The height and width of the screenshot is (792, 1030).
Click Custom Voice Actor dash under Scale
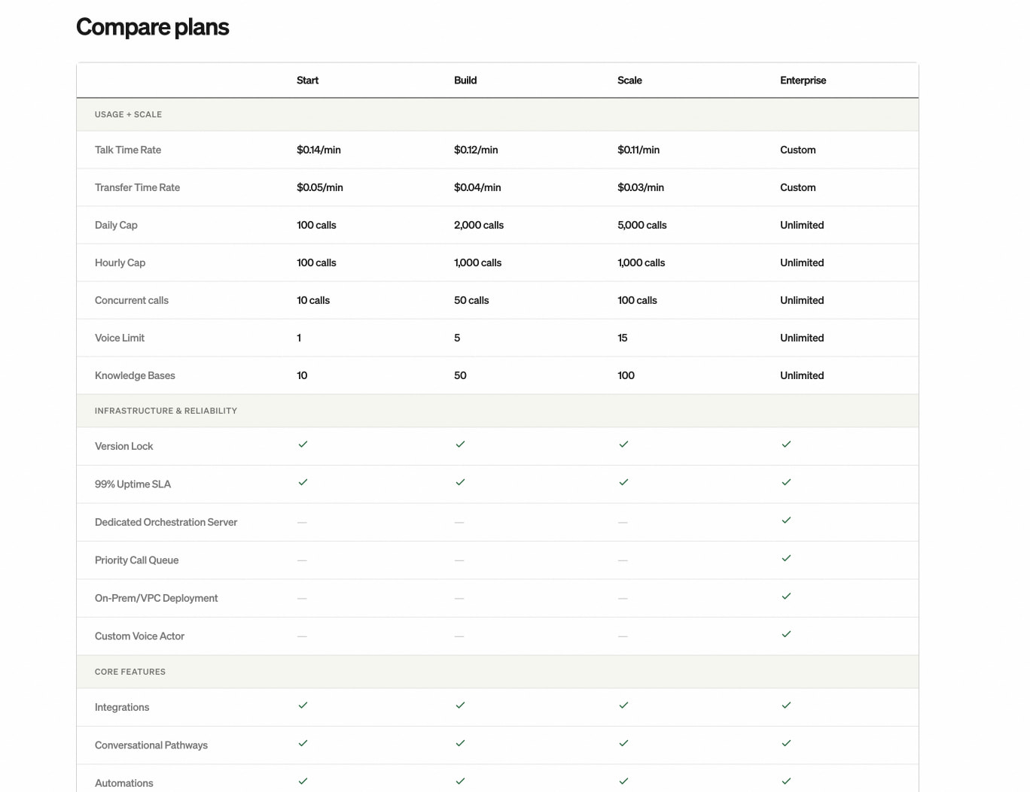tap(623, 636)
